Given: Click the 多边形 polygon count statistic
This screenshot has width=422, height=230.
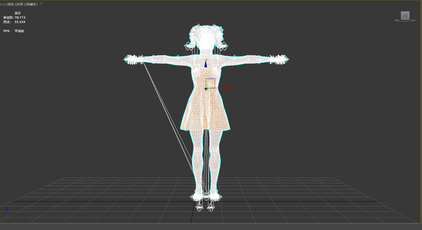Looking at the screenshot, I should [14, 17].
